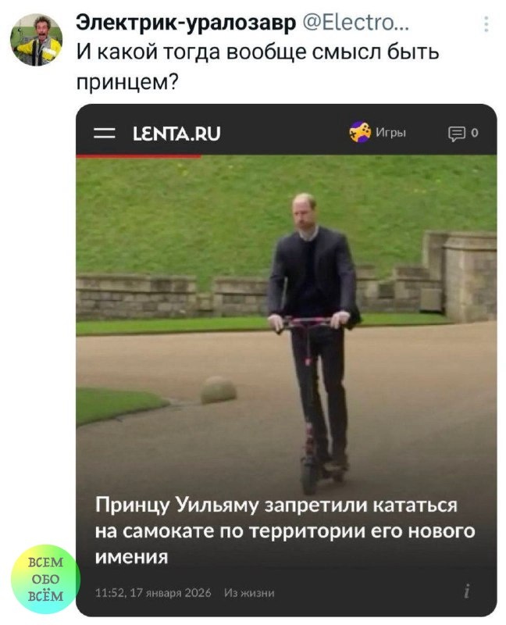Open the tweet's three-dot options menu
The width and height of the screenshot is (506, 625).
(x=486, y=24)
